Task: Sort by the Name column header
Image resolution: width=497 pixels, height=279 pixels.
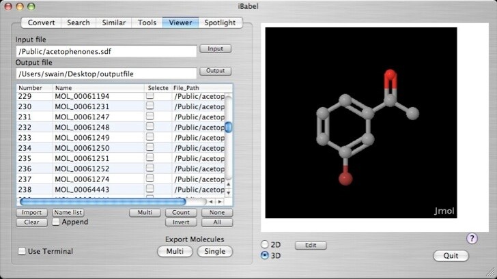Action: (x=98, y=88)
